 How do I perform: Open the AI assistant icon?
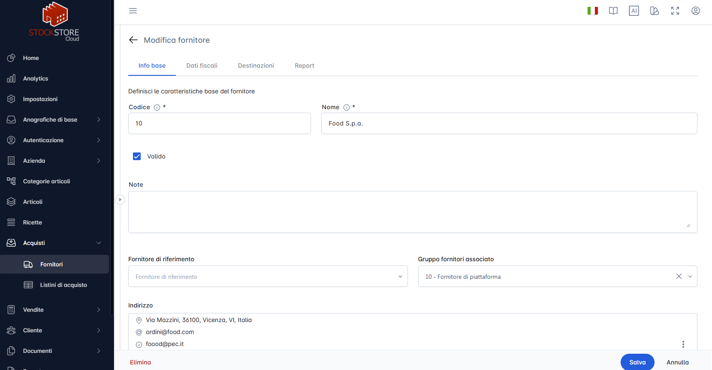tap(634, 11)
